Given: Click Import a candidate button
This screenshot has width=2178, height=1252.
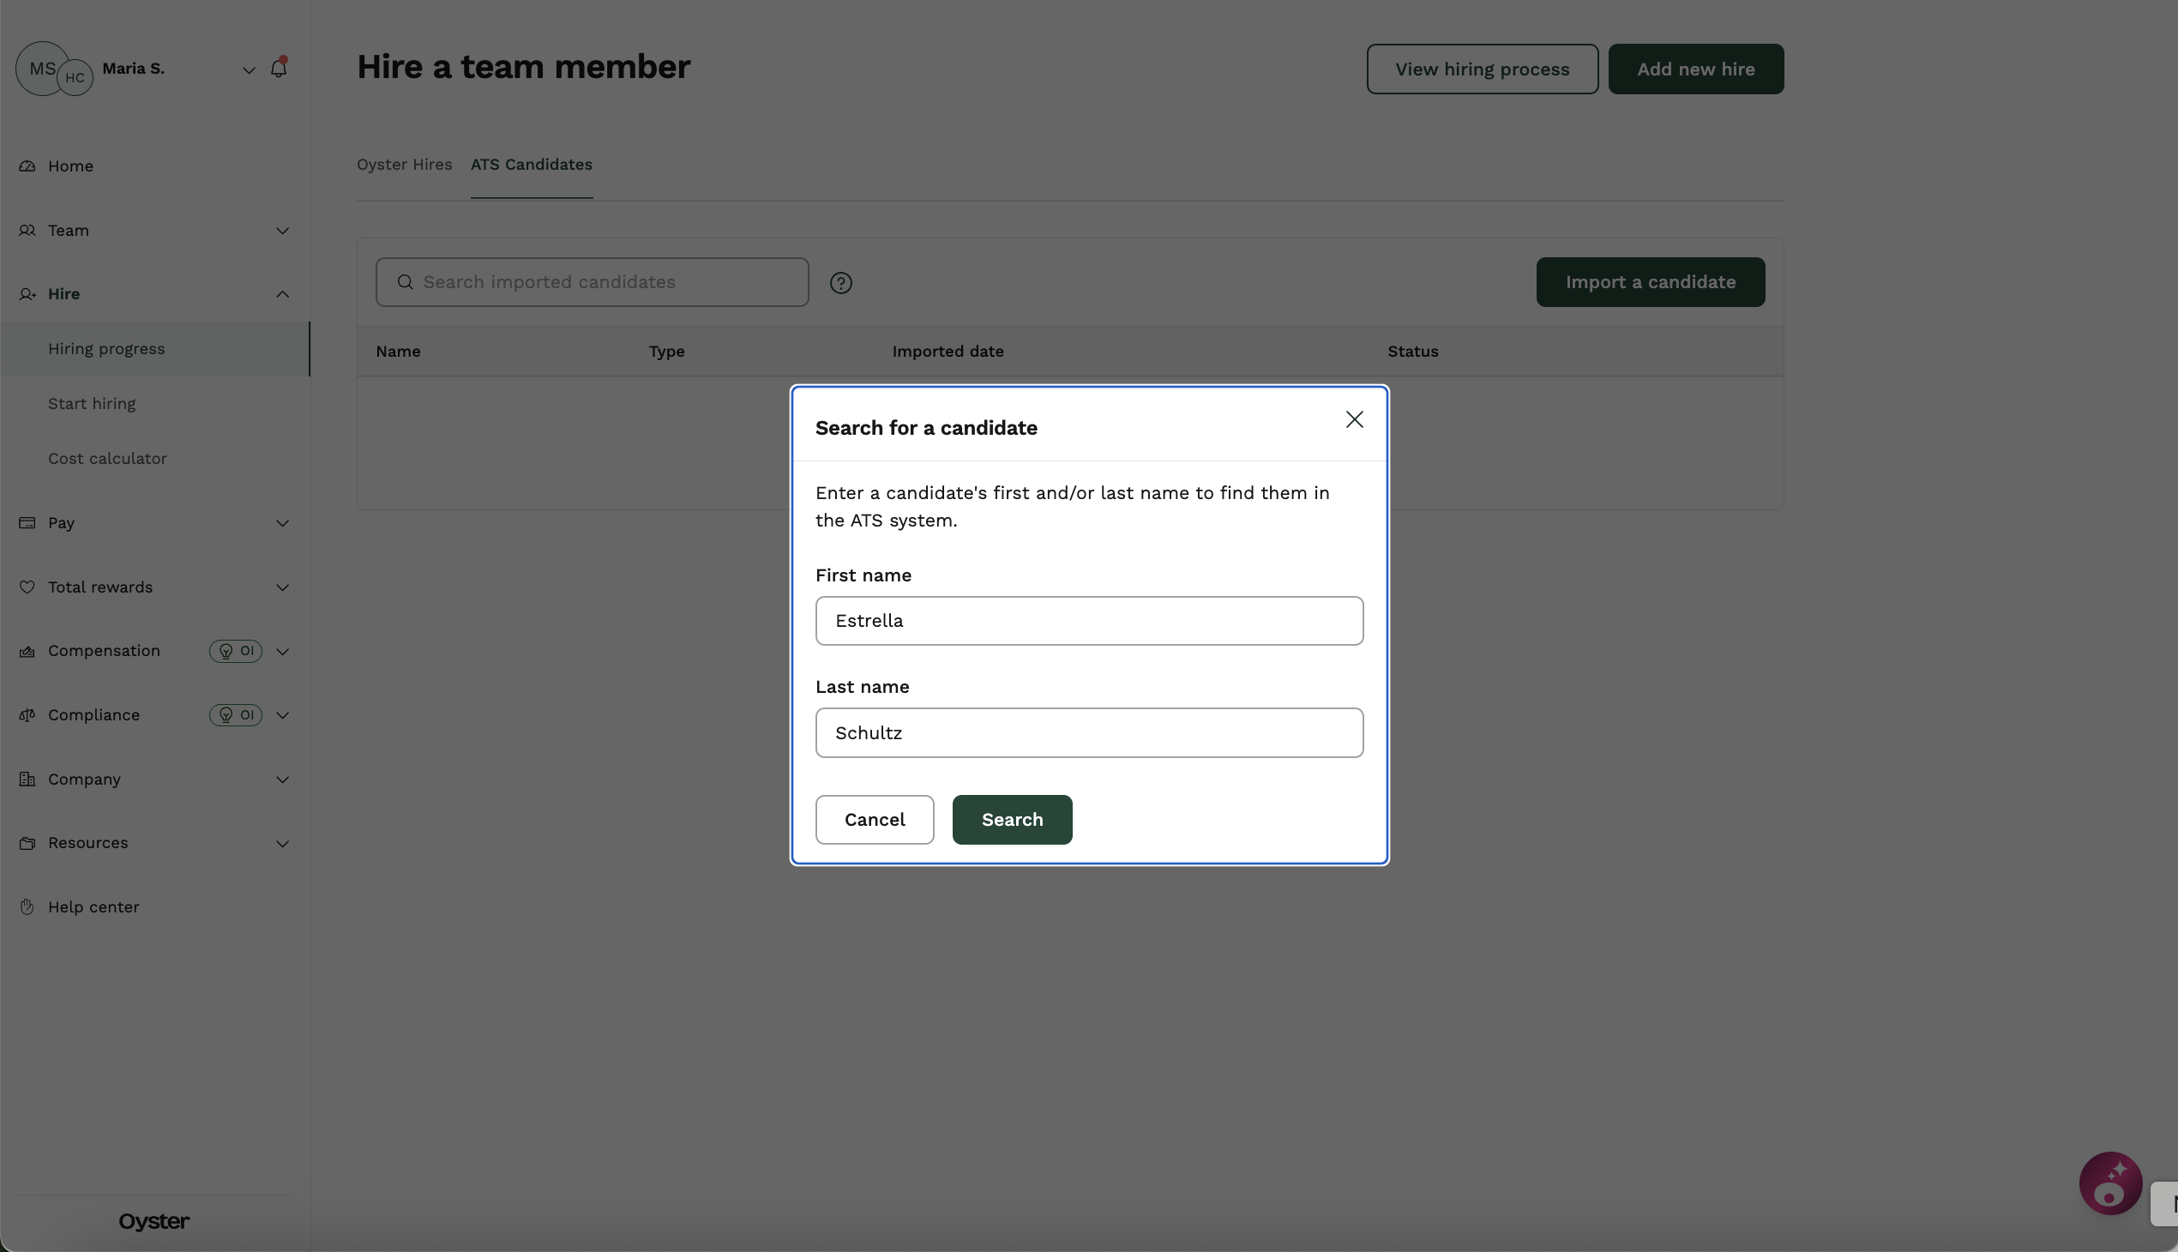Looking at the screenshot, I should coord(1650,282).
